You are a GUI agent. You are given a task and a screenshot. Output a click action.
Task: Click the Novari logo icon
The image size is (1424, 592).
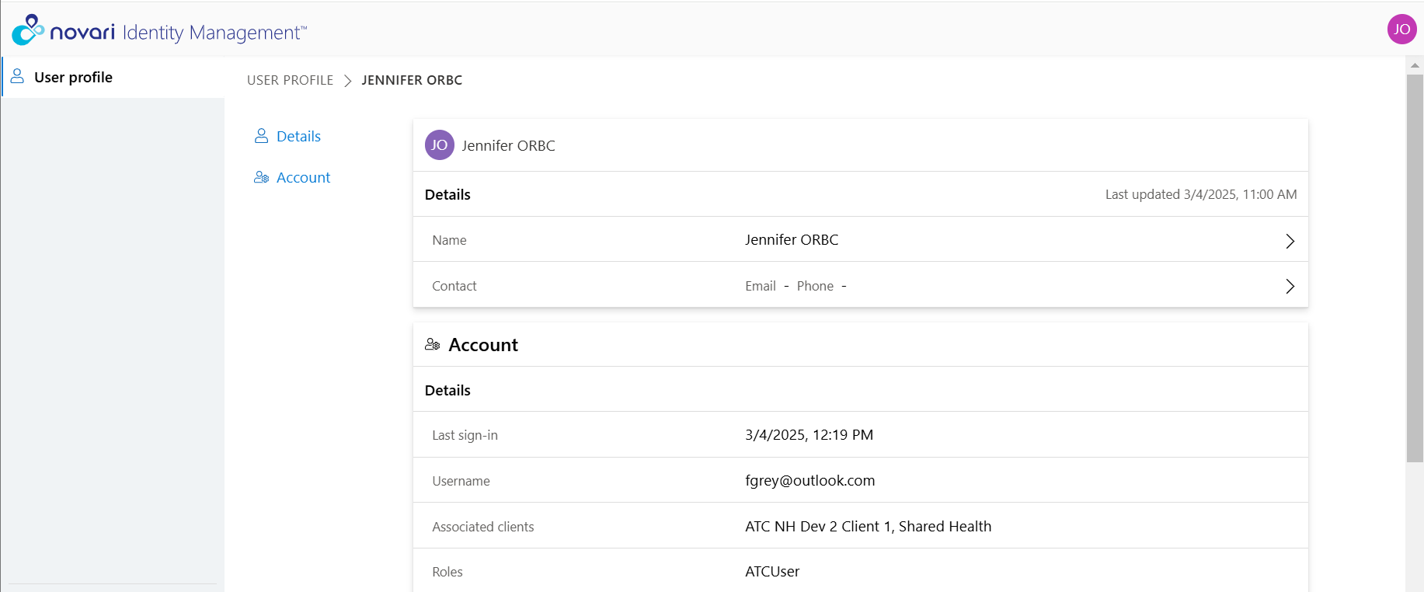28,30
